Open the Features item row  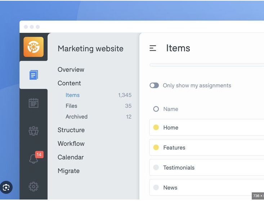tap(207, 147)
